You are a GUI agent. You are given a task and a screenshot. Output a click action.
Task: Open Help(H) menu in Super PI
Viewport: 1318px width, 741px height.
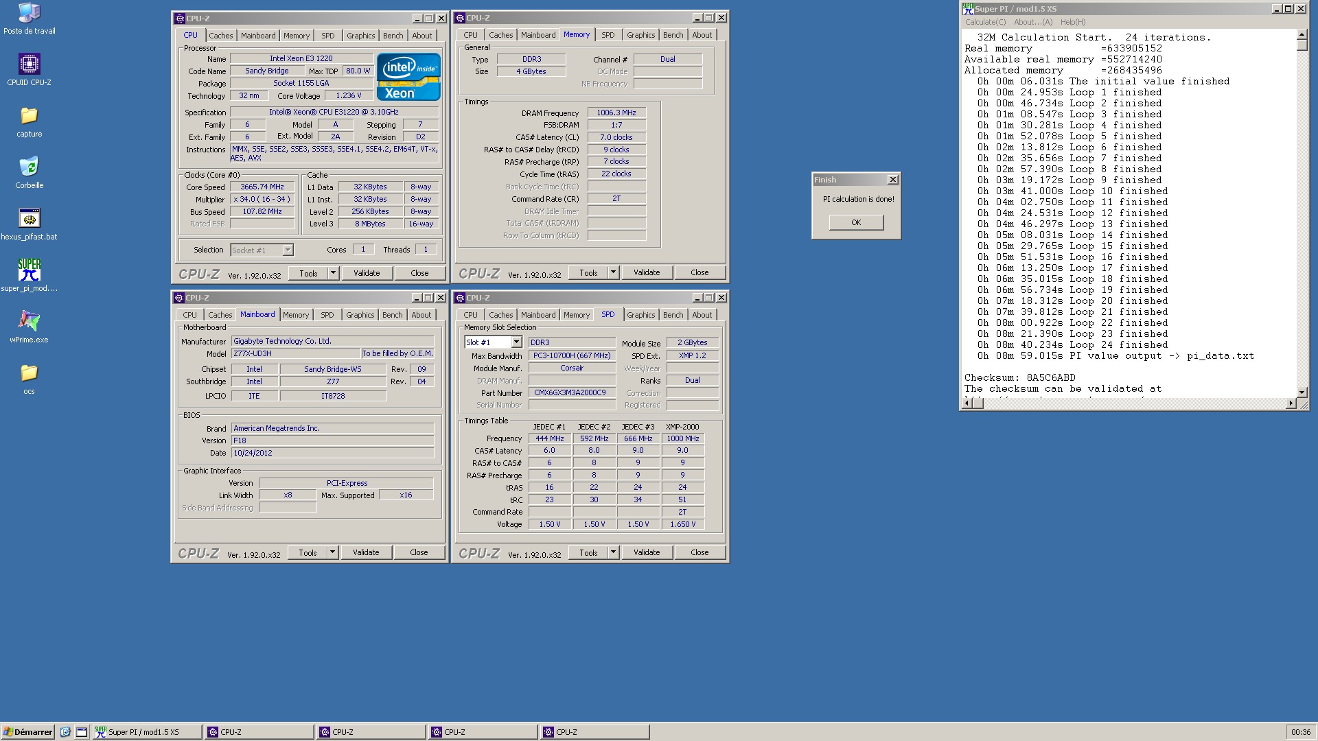point(1073,22)
